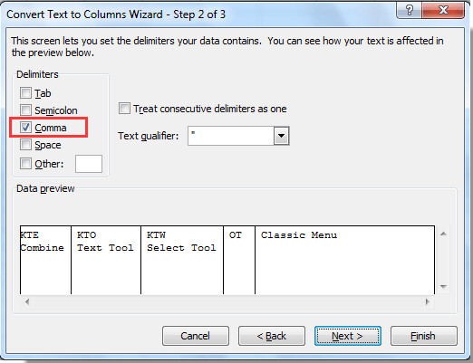Click preview horizontal scroll left arrow
Image resolution: width=473 pixels, height=363 pixels.
[27, 301]
